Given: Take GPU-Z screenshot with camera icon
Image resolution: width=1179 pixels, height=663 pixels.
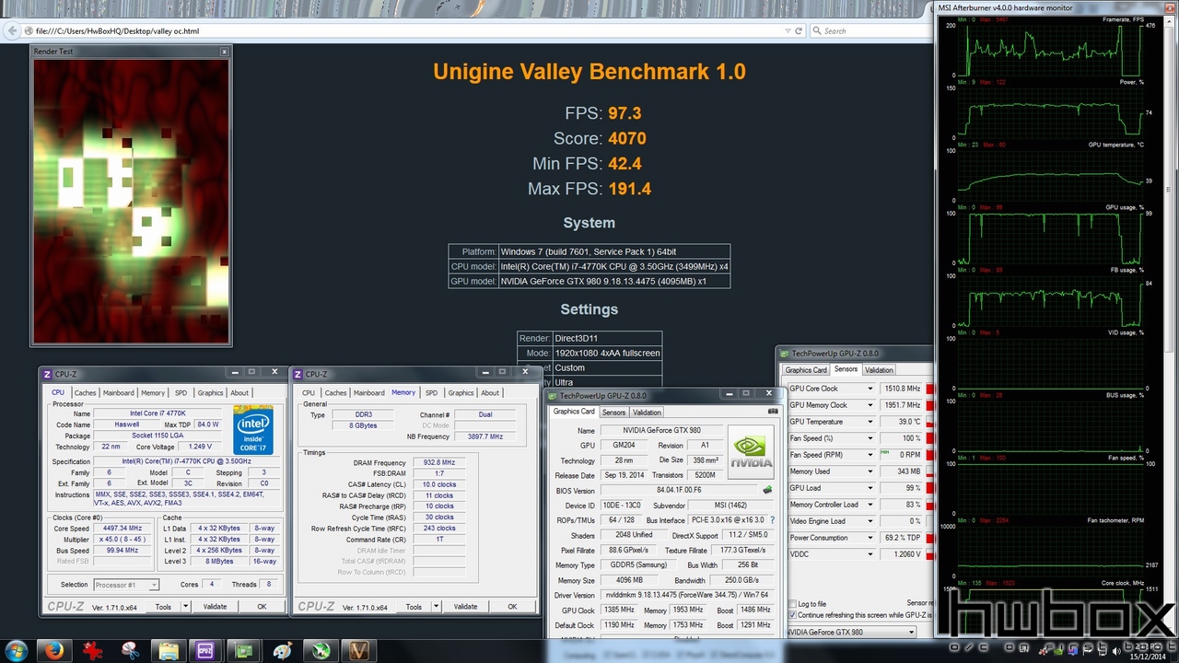Looking at the screenshot, I should coord(773,412).
